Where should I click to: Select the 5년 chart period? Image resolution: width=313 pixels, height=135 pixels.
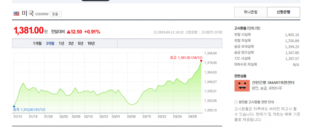(x=80, y=43)
